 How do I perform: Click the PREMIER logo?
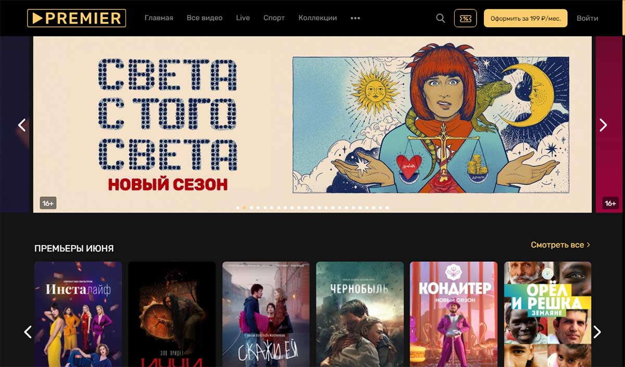pos(77,18)
